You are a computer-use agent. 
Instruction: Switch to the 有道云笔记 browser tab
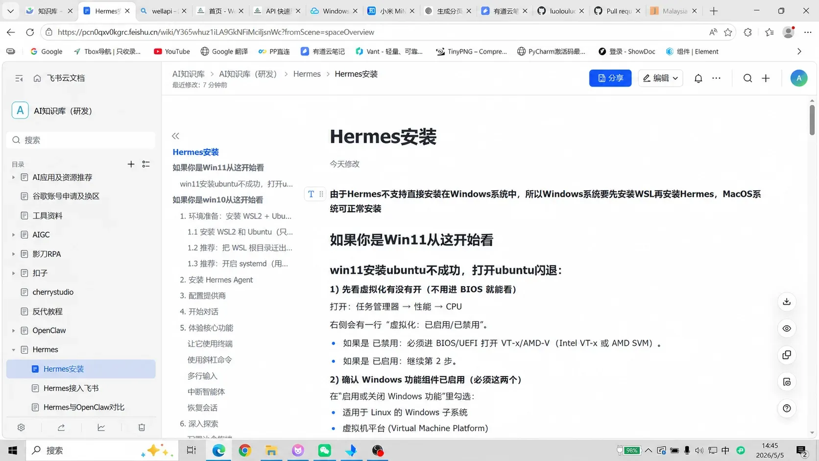[x=504, y=11]
